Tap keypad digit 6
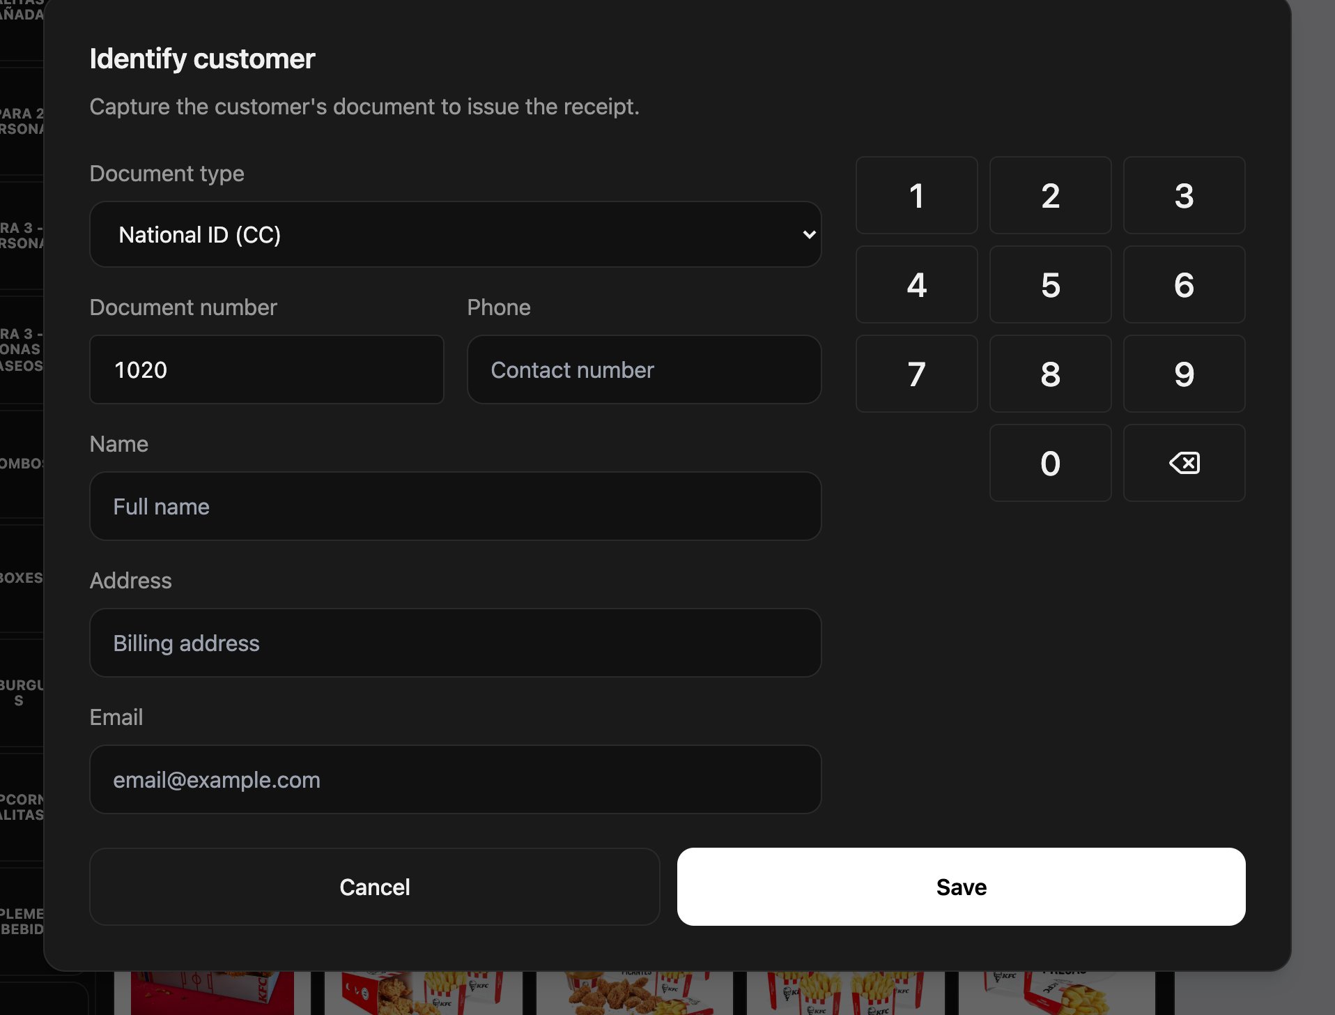This screenshot has width=1335, height=1015. [1184, 284]
